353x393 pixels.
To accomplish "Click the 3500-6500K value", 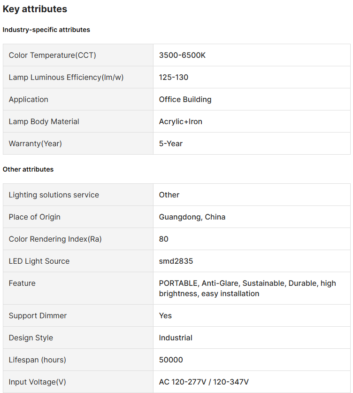I will pyautogui.click(x=182, y=55).
